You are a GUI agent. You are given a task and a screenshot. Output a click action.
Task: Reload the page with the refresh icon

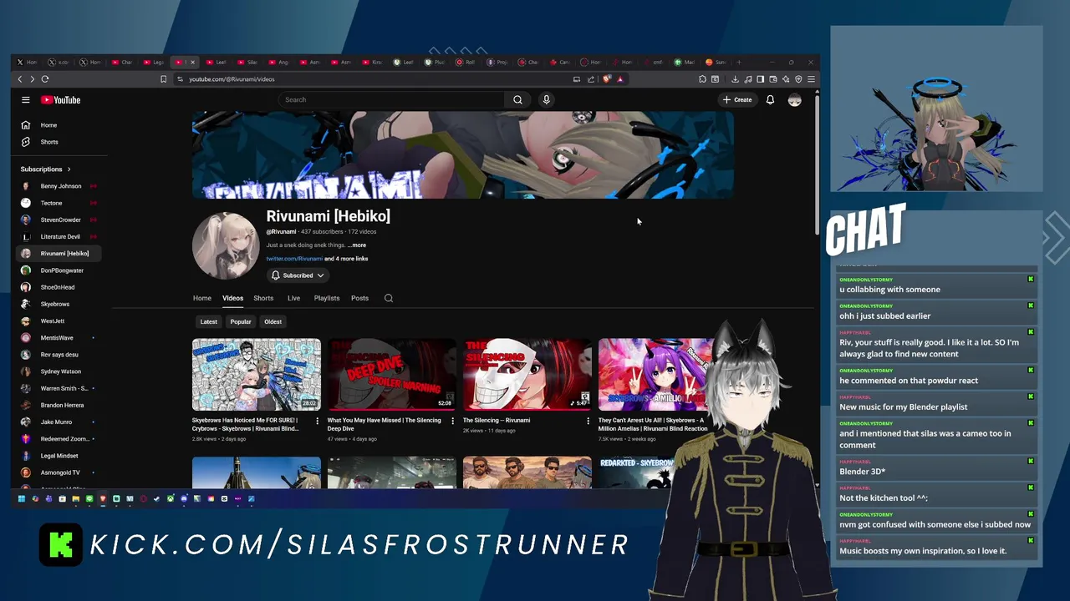pos(45,79)
